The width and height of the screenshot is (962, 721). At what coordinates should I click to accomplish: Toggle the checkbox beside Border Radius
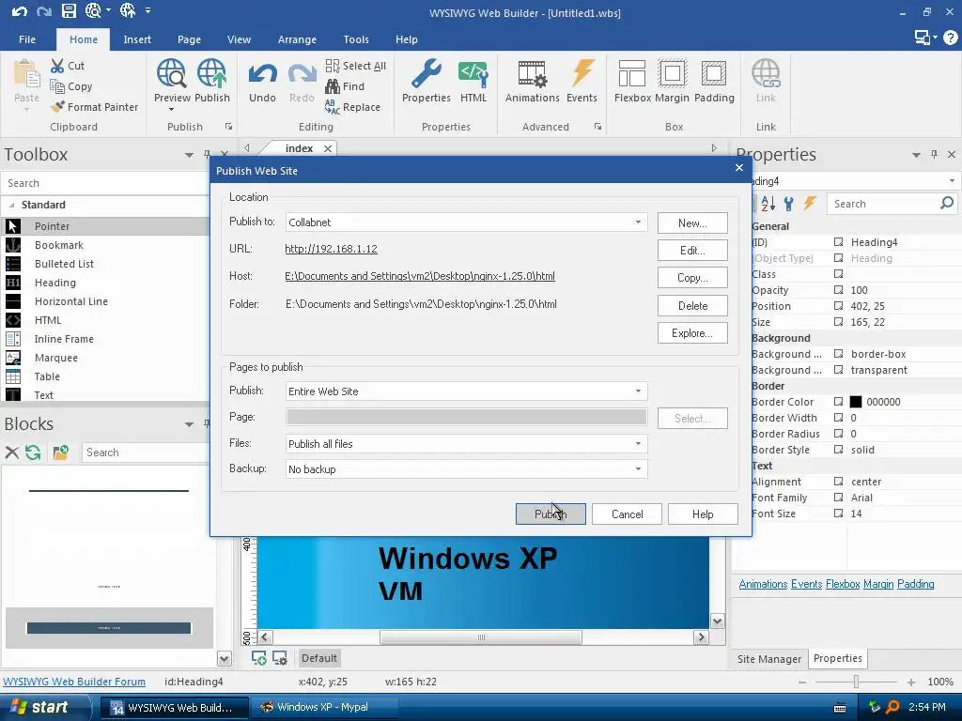click(x=839, y=434)
